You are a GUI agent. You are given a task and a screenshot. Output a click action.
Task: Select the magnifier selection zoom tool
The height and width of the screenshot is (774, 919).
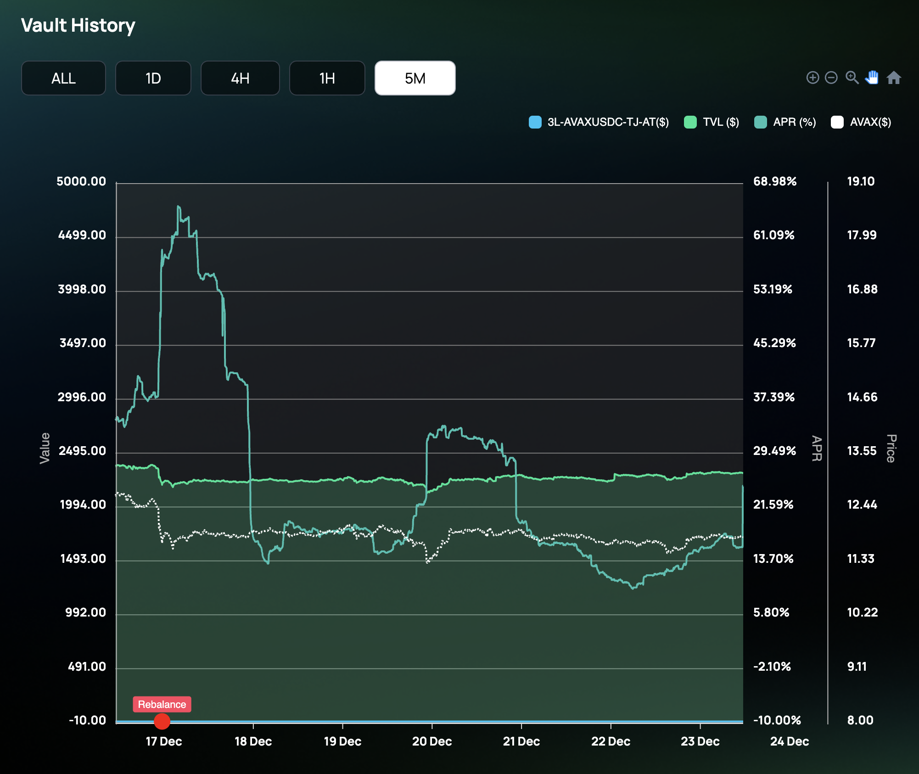click(852, 78)
